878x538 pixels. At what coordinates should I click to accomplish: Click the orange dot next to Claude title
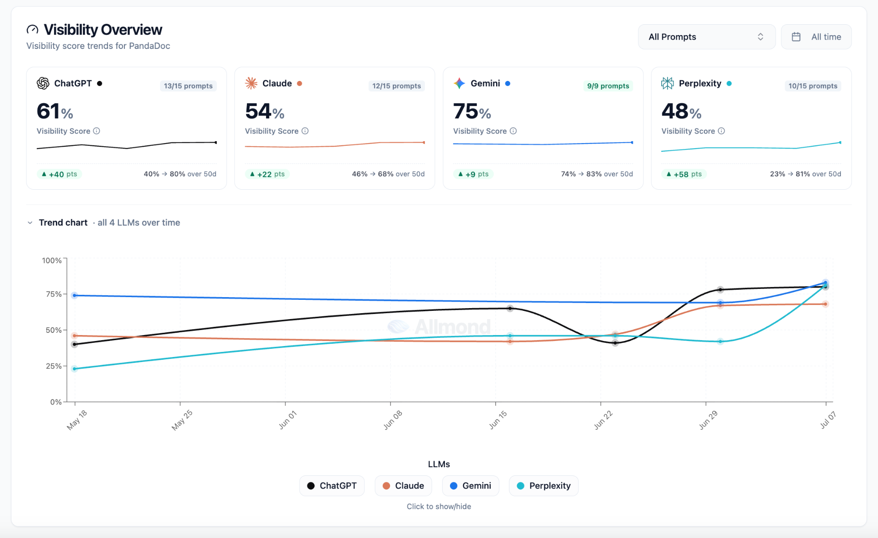pos(300,84)
